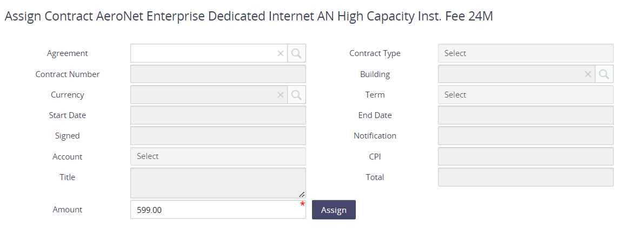This screenshot has height=228, width=624.
Task: Focus the Title text area
Action: click(218, 183)
